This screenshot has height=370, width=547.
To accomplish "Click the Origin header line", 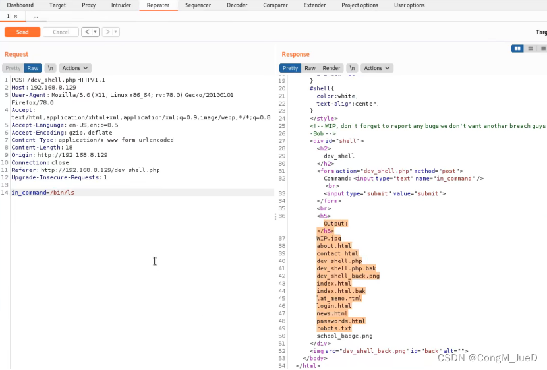I will click(59, 155).
